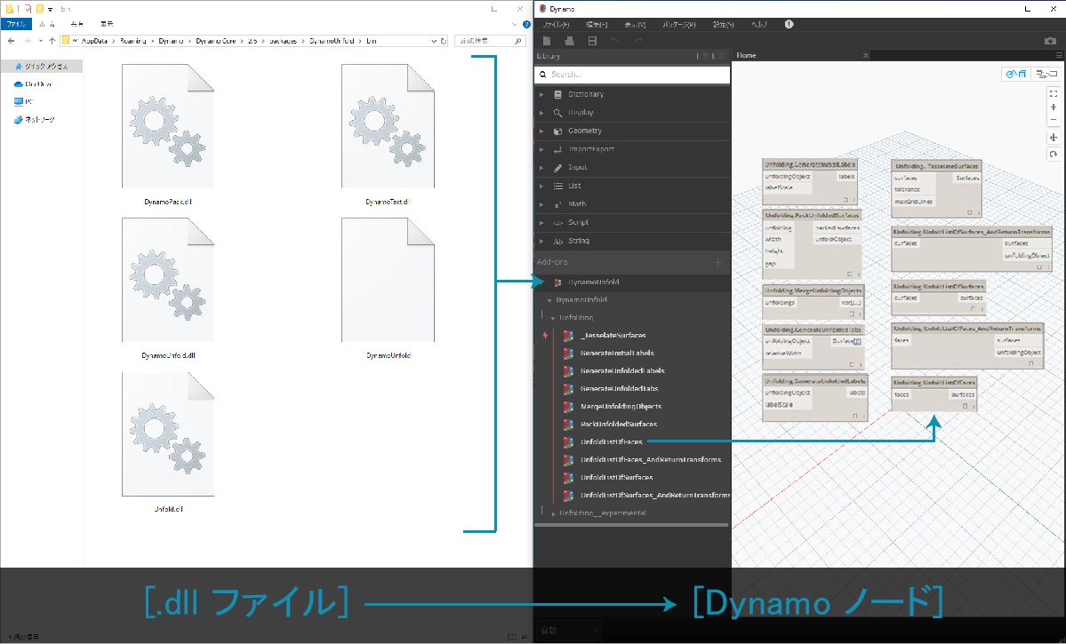Fit the view with Zoom to Fit icon
The width and height of the screenshot is (1066, 644).
[1053, 93]
